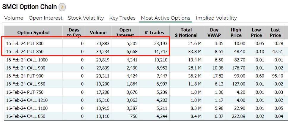Sort by Option Symbol column header
This screenshot has width=288, height=122.
tap(33, 33)
